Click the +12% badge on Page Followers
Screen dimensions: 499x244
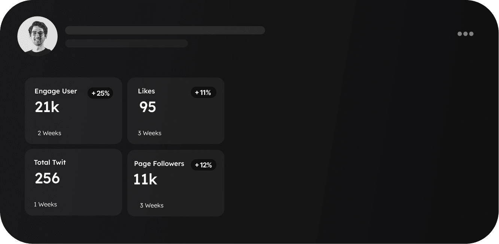(204, 165)
